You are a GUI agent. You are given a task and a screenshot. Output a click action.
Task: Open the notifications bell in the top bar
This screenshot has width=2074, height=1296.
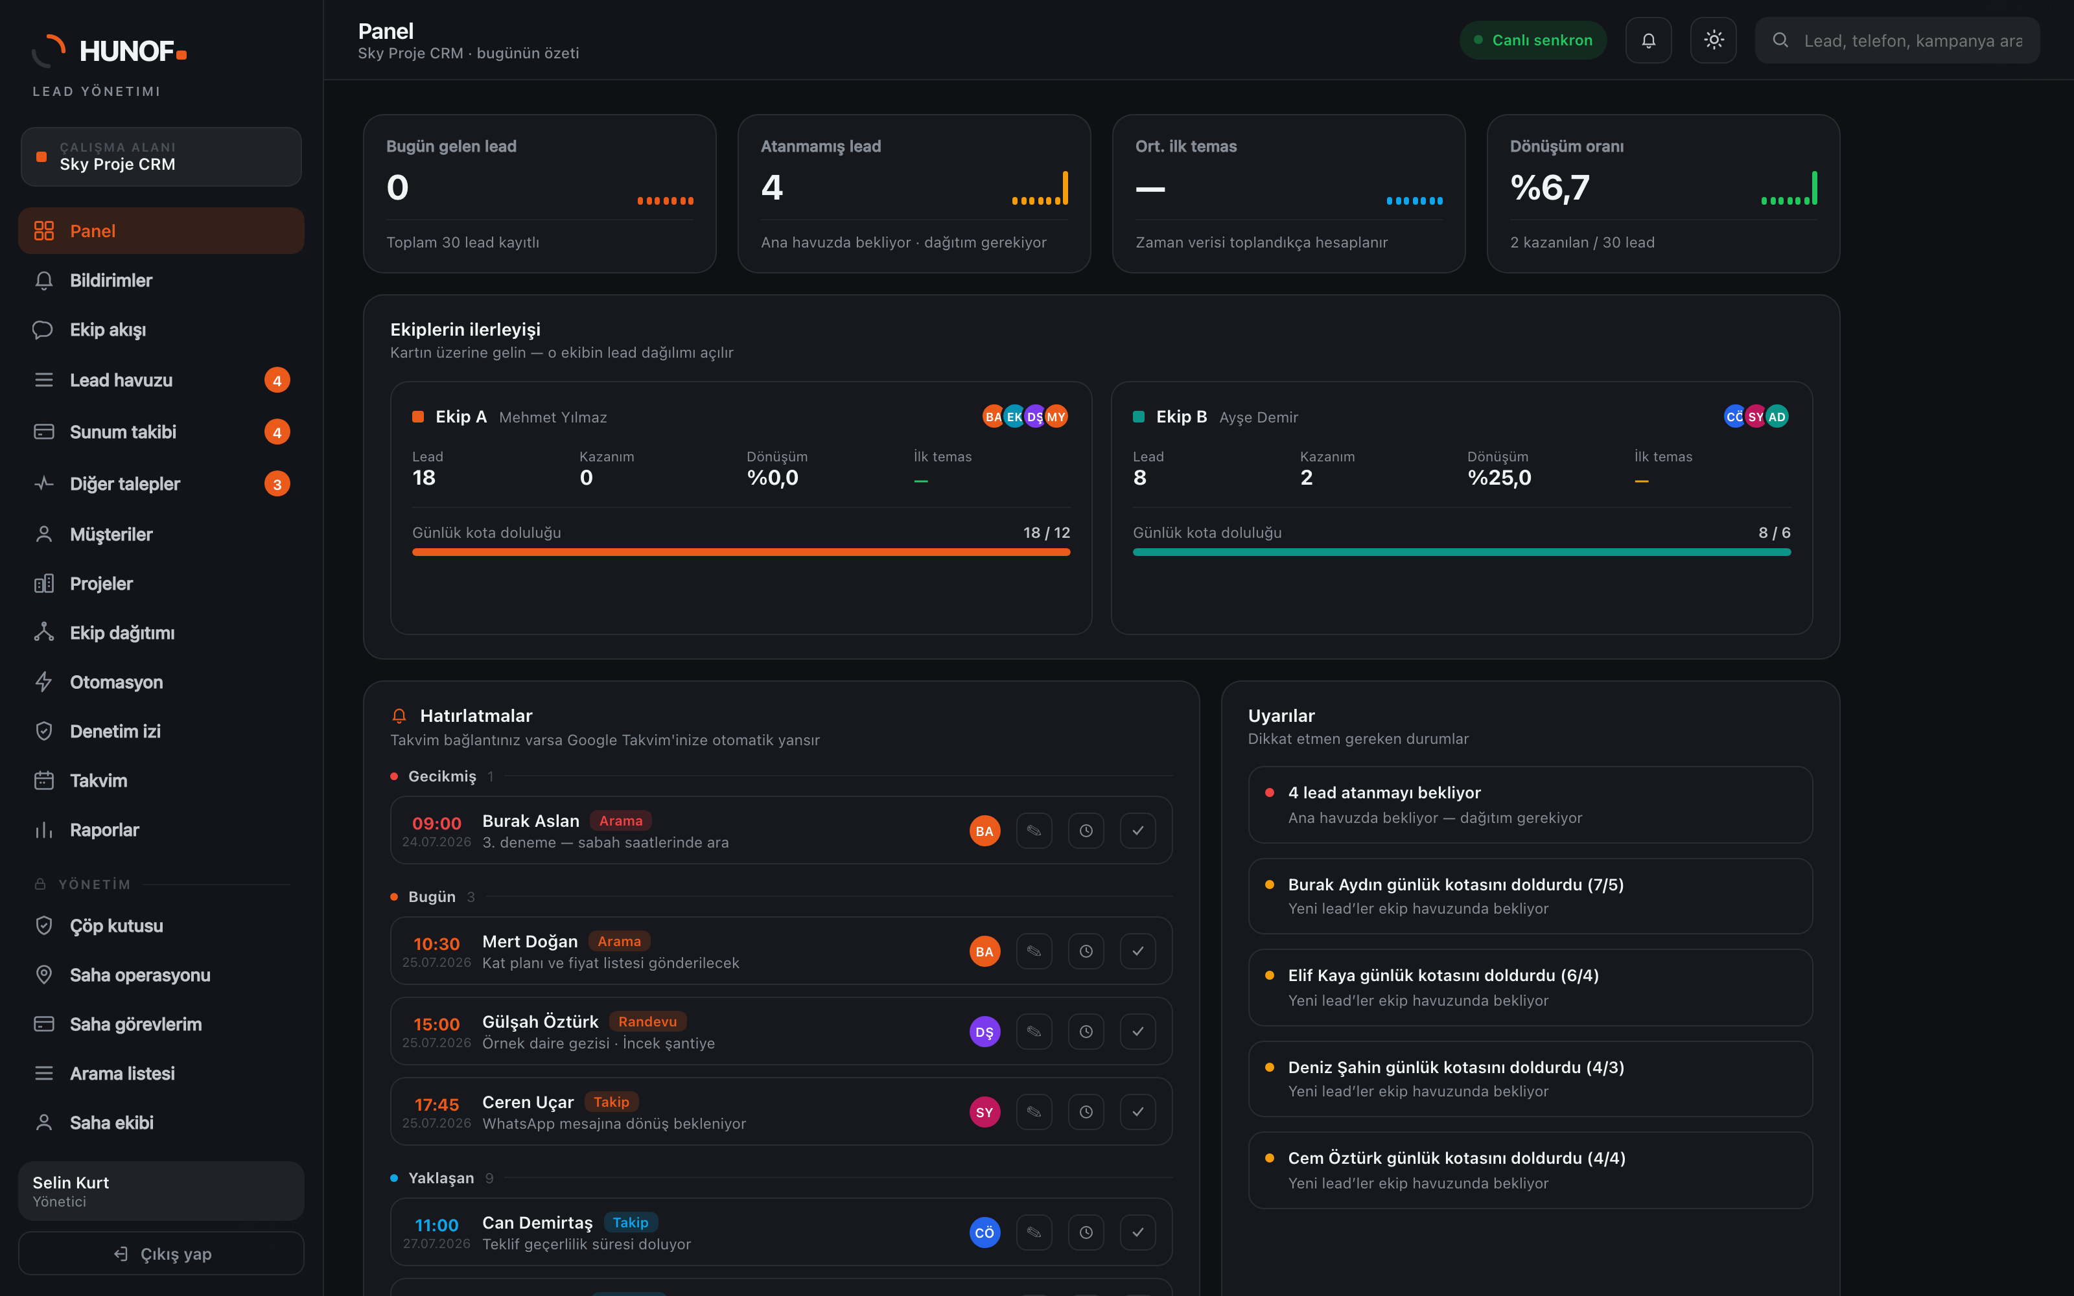click(1648, 40)
